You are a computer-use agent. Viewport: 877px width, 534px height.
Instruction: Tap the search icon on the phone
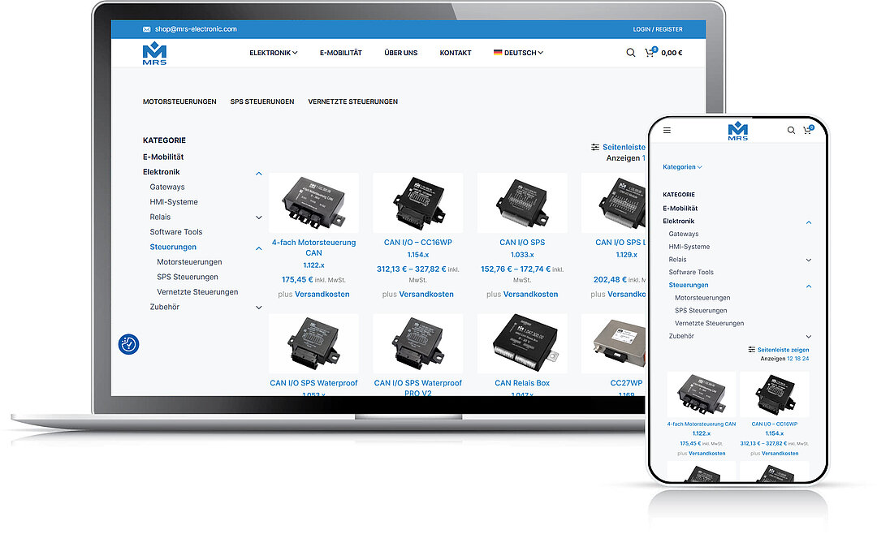[791, 130]
